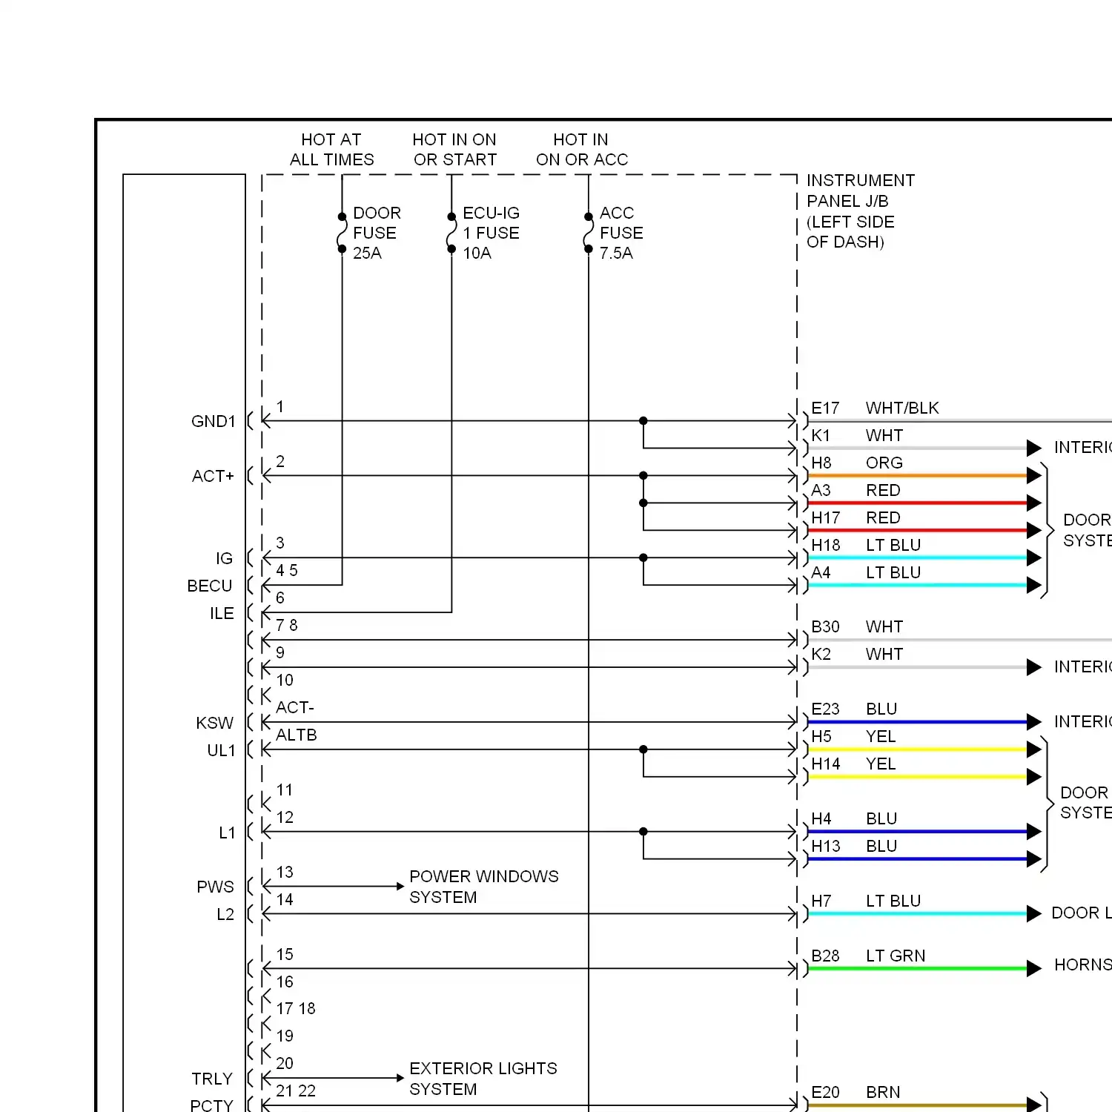This screenshot has width=1112, height=1112.
Task: Click the ACT+ terminal label
Action: click(213, 476)
